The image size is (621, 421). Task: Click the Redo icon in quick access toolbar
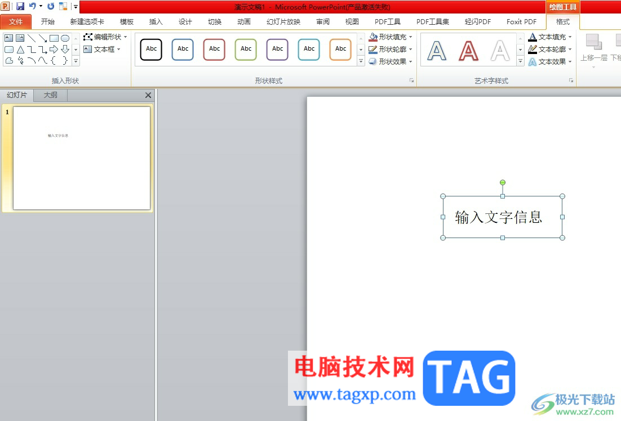pyautogui.click(x=51, y=6)
